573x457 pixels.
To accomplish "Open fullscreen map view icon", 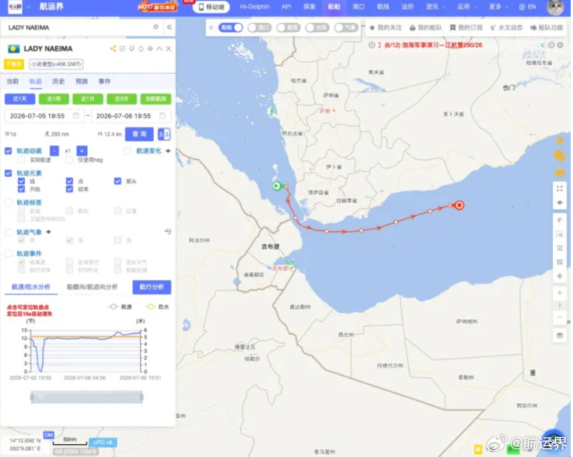I will click(x=560, y=188).
